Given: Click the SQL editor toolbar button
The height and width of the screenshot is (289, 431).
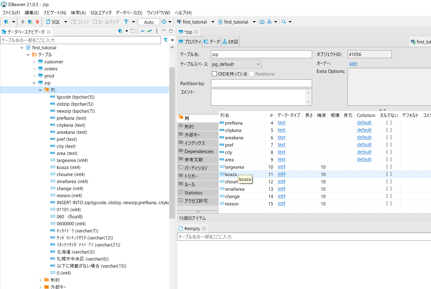Looking at the screenshot, I should [x=53, y=22].
